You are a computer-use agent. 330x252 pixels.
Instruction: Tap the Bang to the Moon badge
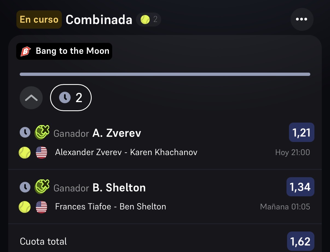click(x=64, y=51)
